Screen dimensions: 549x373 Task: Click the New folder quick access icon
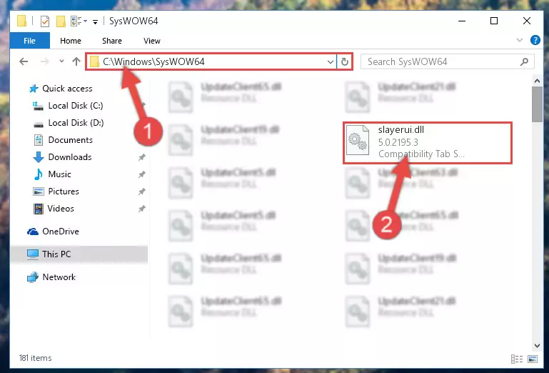(61, 21)
